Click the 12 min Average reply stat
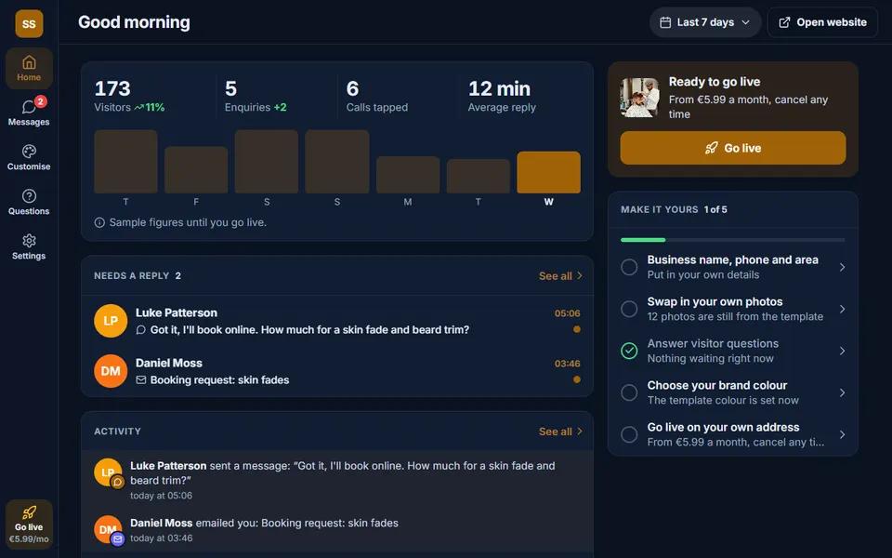The width and height of the screenshot is (892, 558). pyautogui.click(x=502, y=96)
